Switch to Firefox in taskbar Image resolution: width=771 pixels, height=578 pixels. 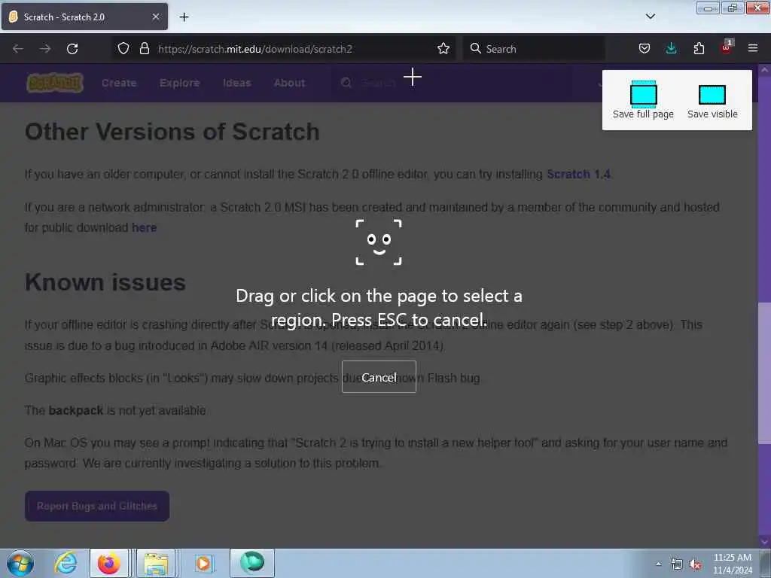click(109, 563)
